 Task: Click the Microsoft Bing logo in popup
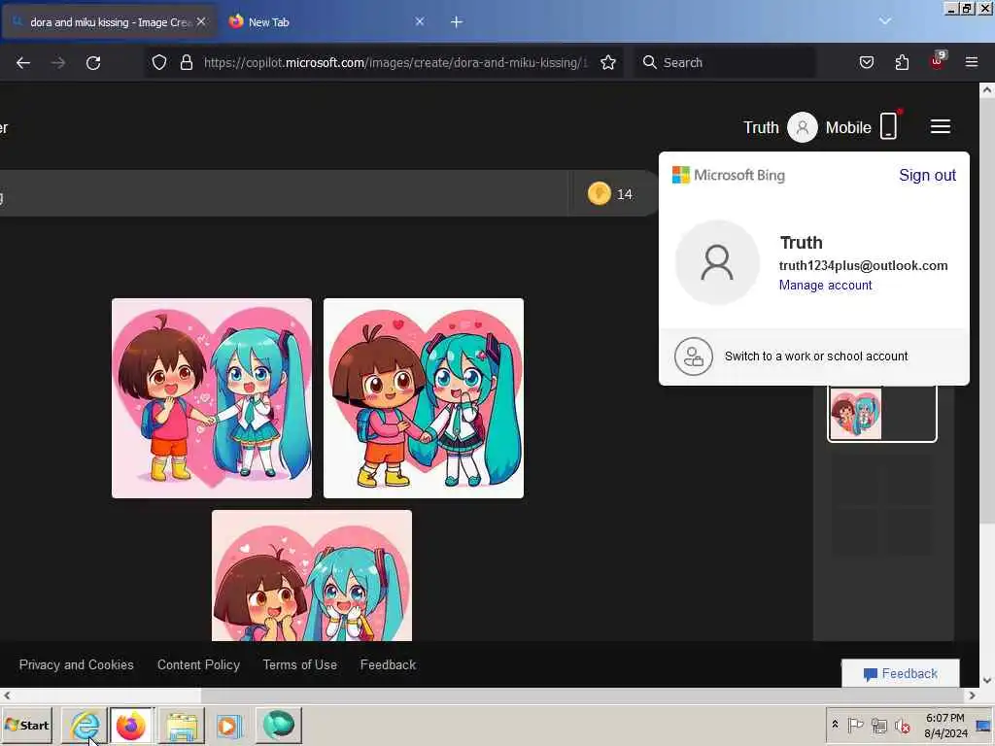(729, 175)
